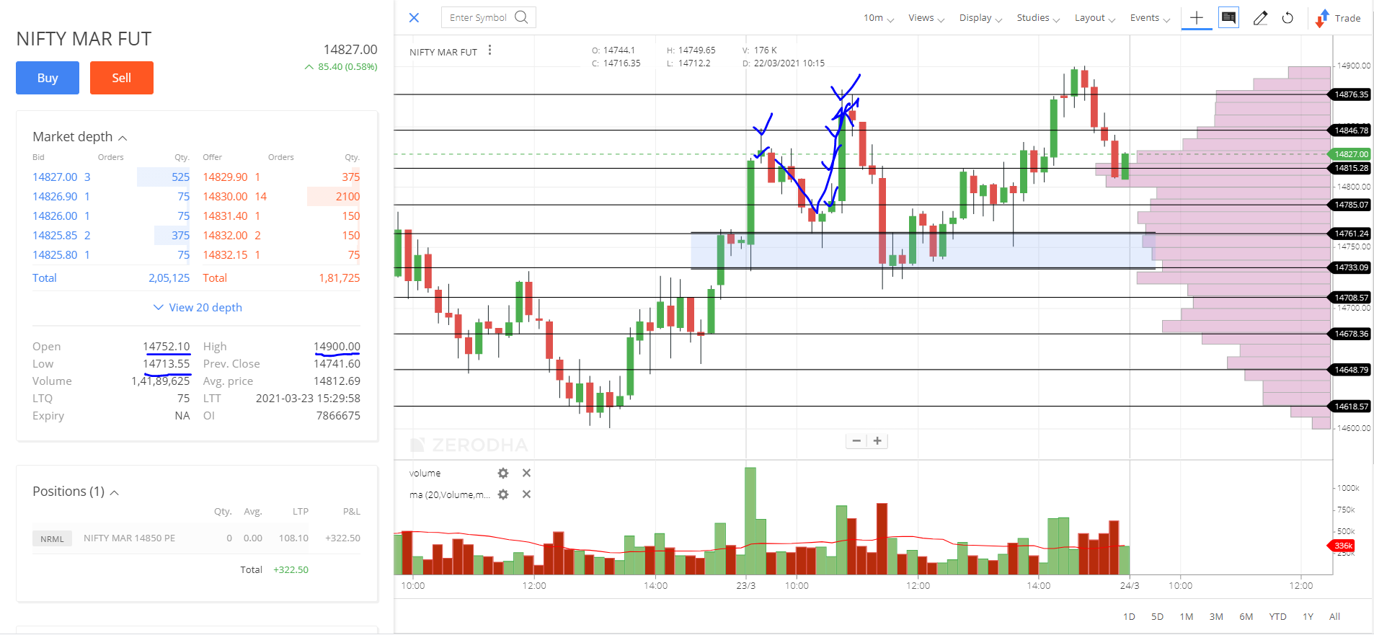Click the 14618.57 price line label

click(x=1350, y=407)
